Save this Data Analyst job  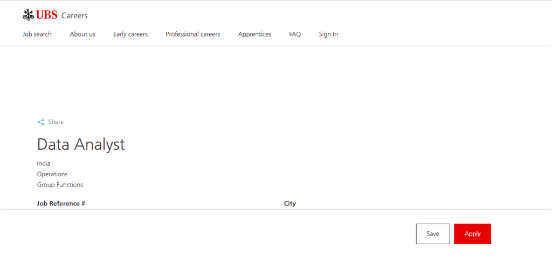(x=433, y=234)
